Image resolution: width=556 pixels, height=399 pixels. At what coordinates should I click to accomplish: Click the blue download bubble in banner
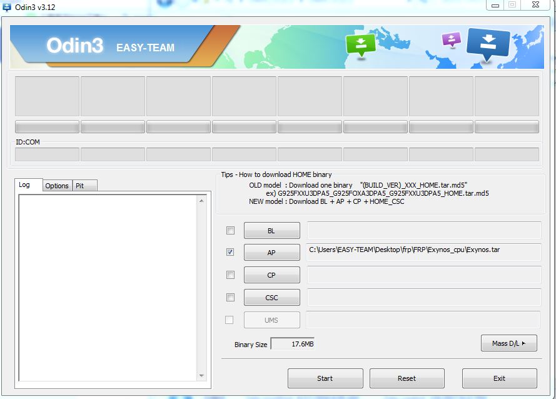488,44
